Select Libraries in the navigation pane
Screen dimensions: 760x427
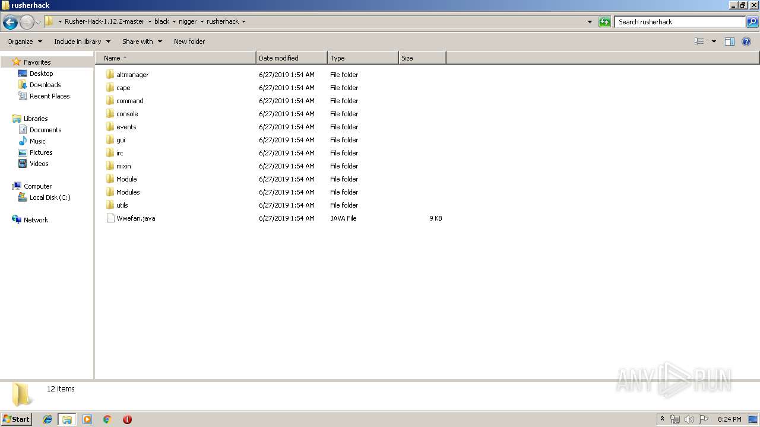[36, 119]
